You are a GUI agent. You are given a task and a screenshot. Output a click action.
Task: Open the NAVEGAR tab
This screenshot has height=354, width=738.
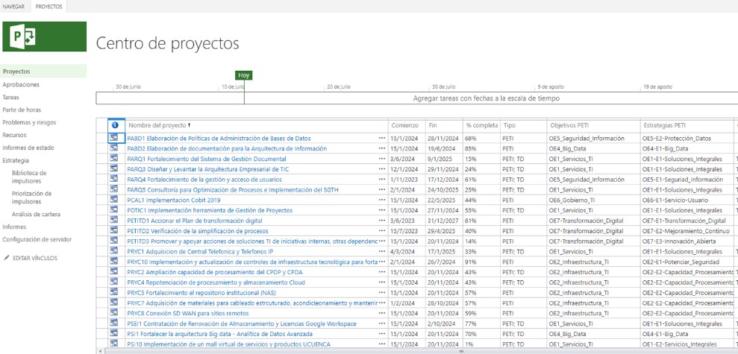tap(14, 6)
